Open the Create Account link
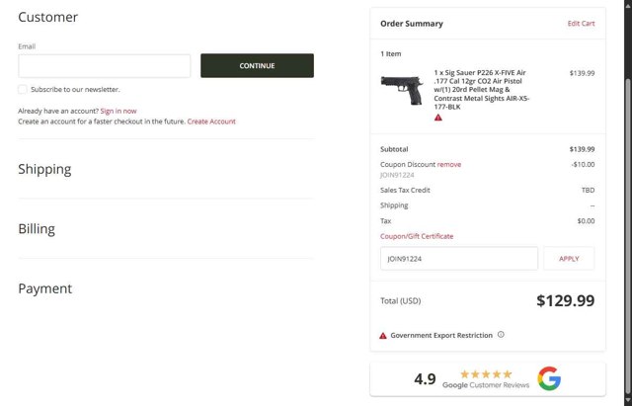This screenshot has width=632, height=406. point(211,122)
